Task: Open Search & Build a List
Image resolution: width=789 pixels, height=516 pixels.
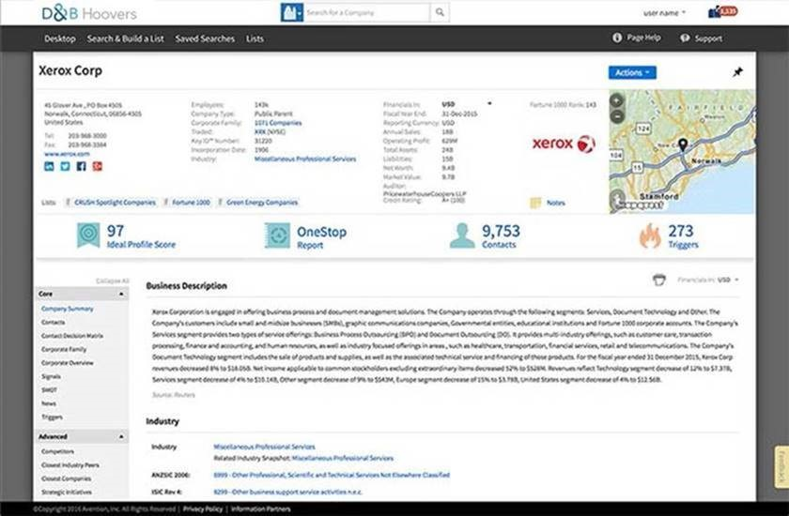Action: pos(125,38)
